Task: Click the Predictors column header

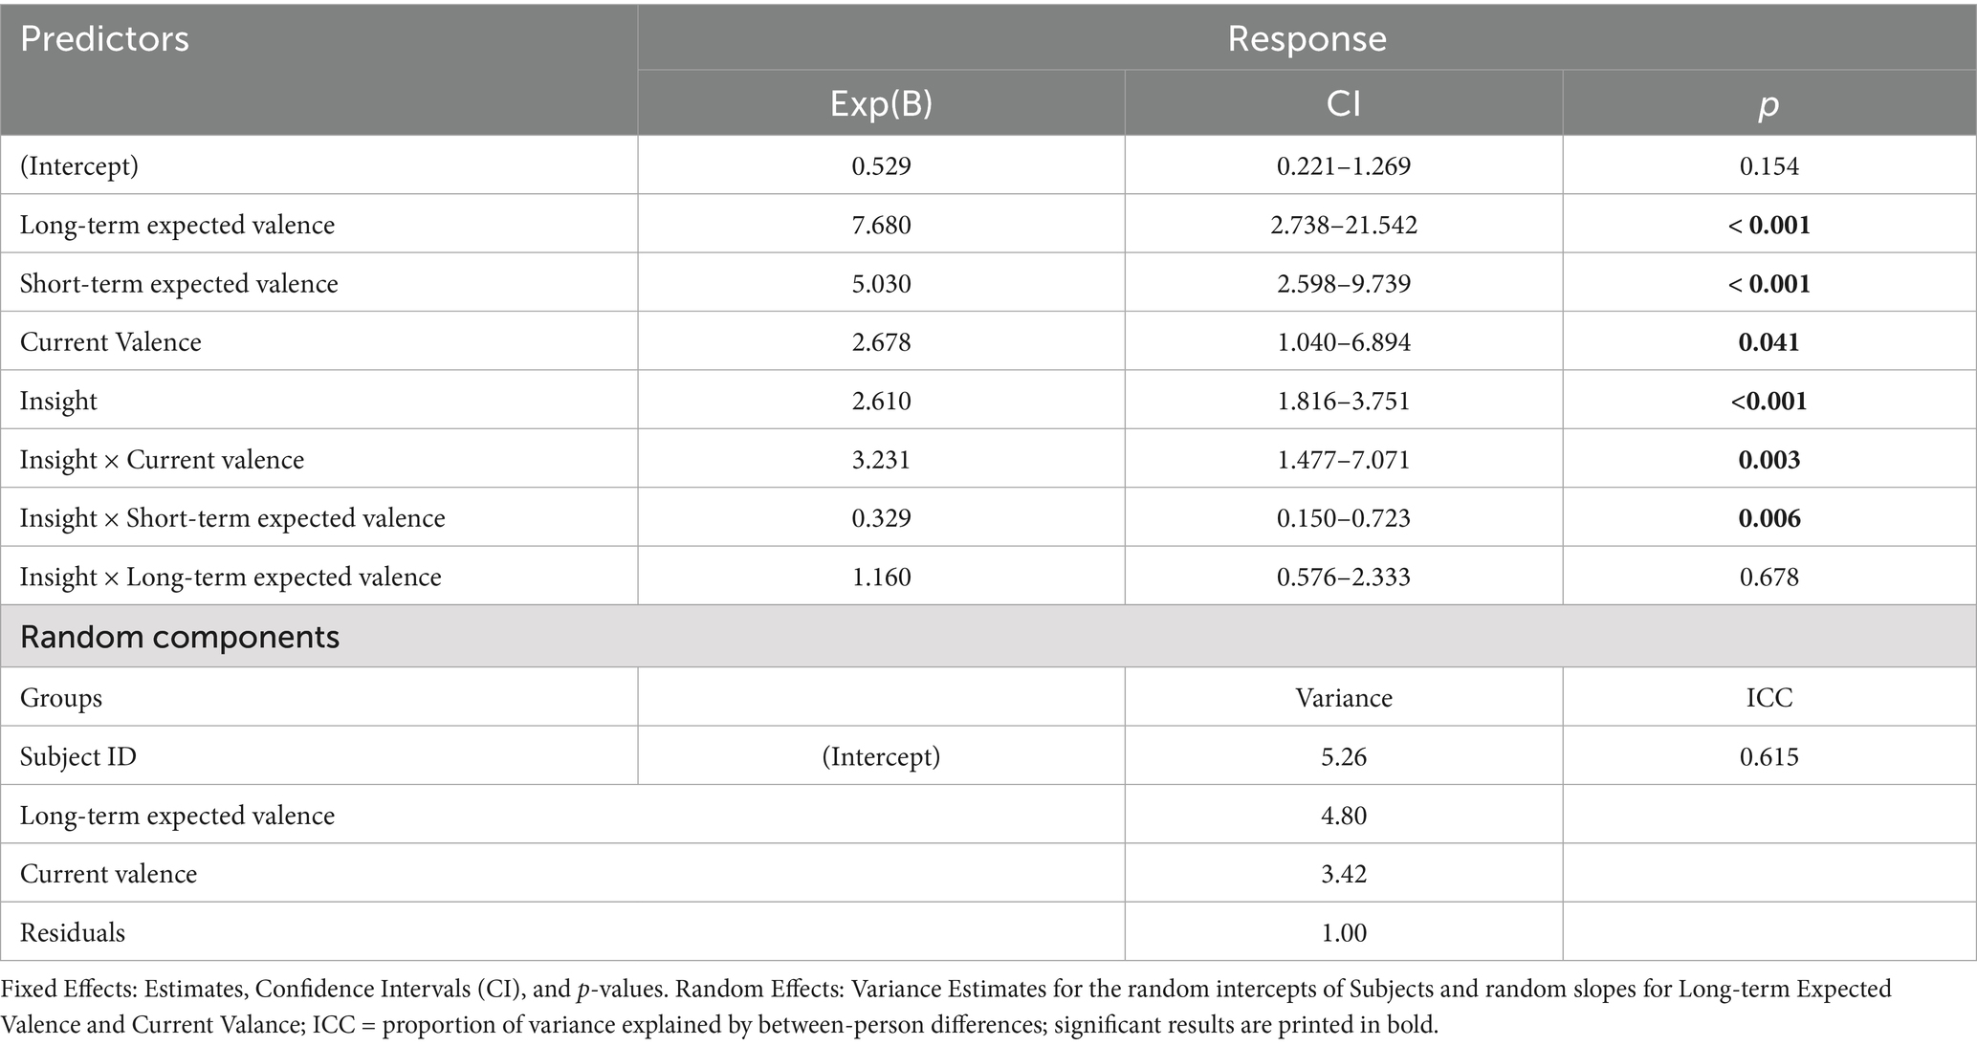Action: click(105, 39)
